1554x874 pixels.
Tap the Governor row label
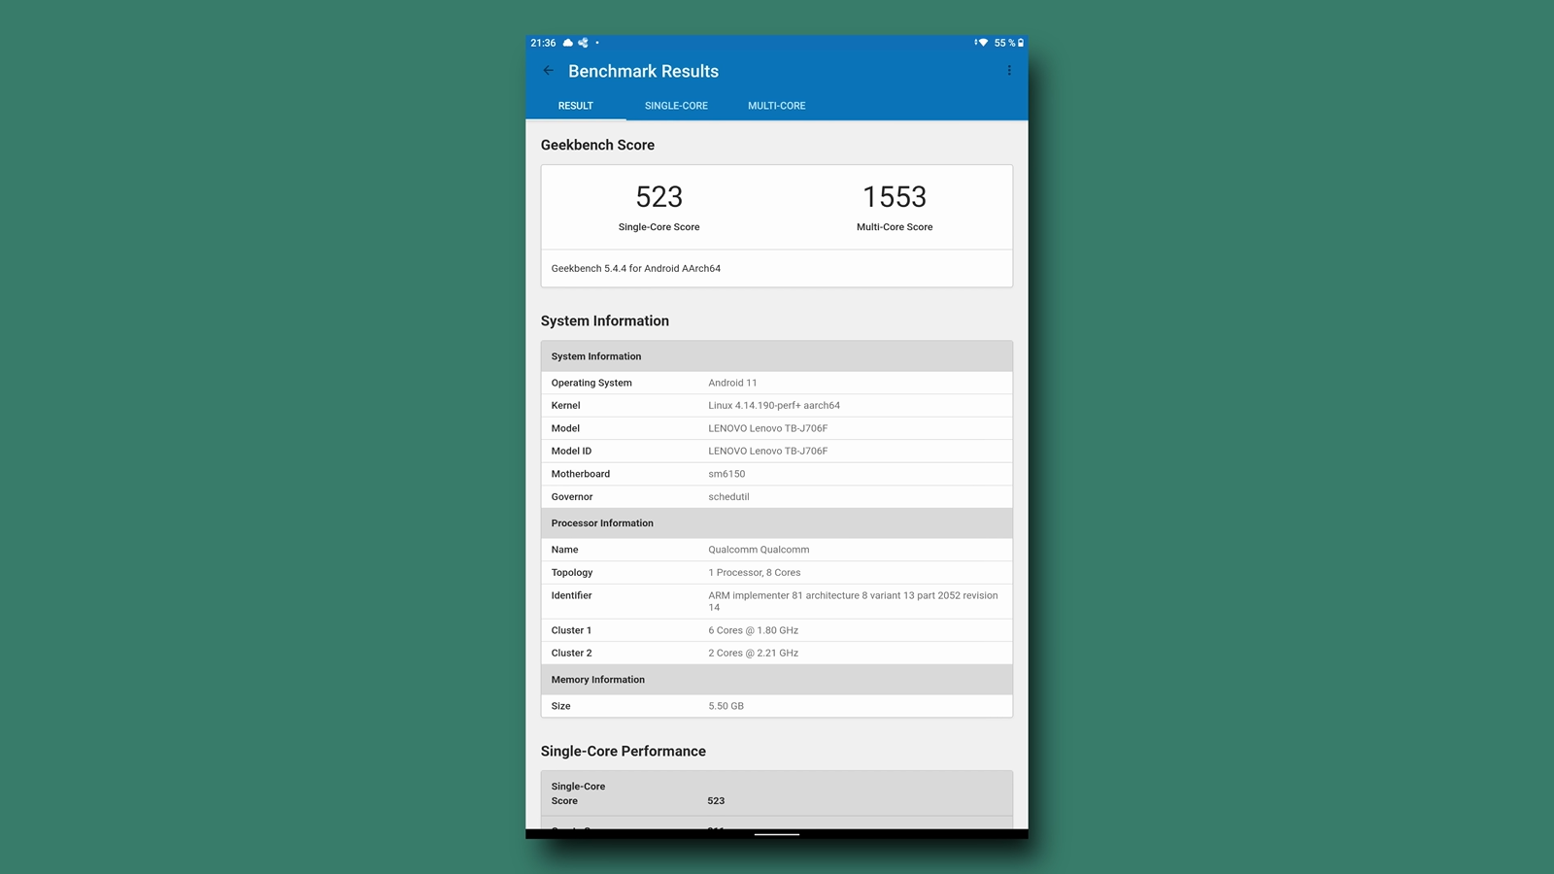(572, 497)
